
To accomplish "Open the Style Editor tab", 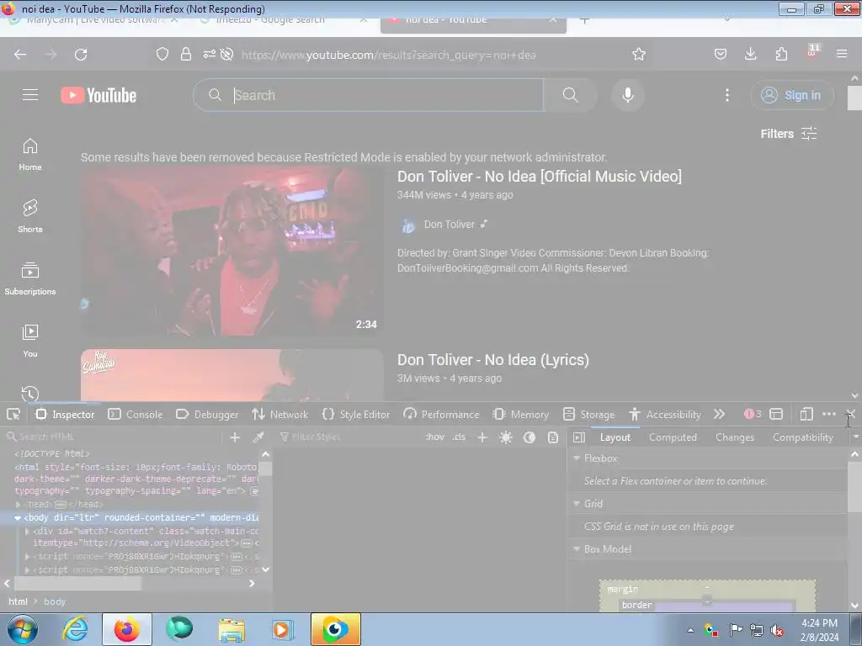I will 356,414.
